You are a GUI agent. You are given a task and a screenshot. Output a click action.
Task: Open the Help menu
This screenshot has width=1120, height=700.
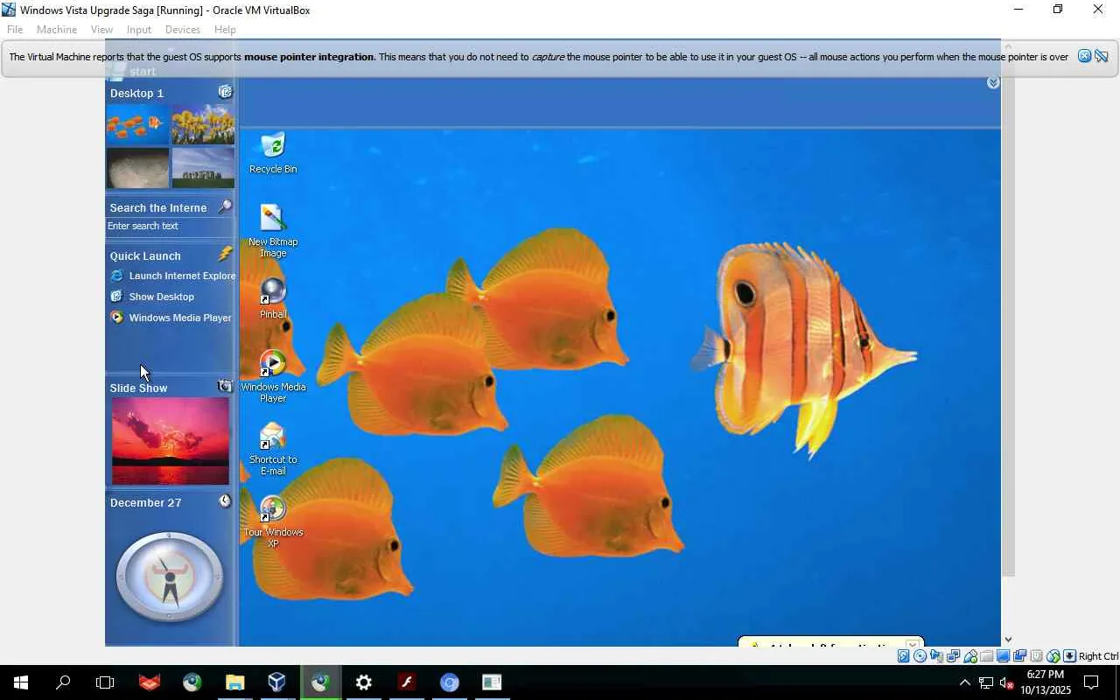[225, 29]
